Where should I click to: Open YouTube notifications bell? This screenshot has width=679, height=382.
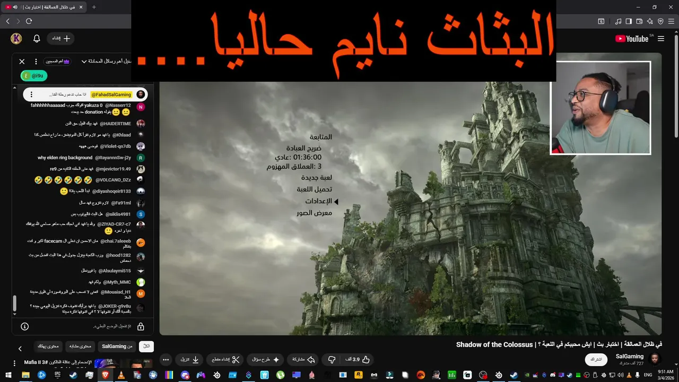(x=37, y=38)
